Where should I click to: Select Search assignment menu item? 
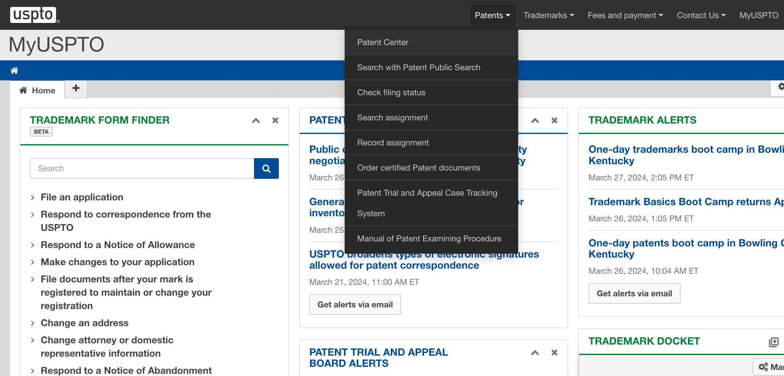[x=431, y=117]
